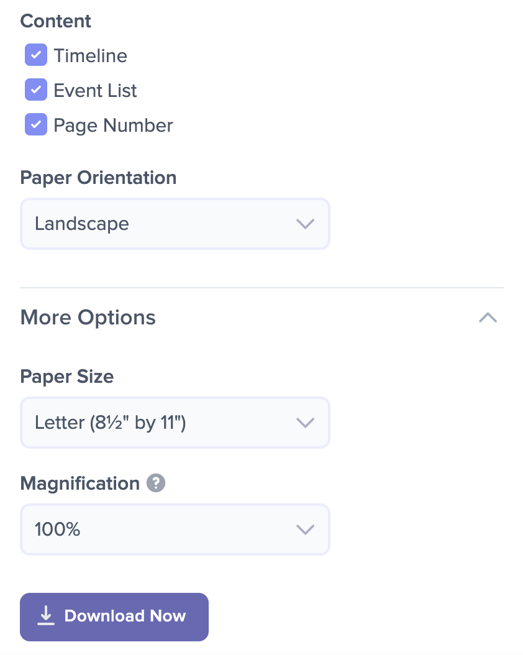Click the Page Number label text

(x=113, y=126)
